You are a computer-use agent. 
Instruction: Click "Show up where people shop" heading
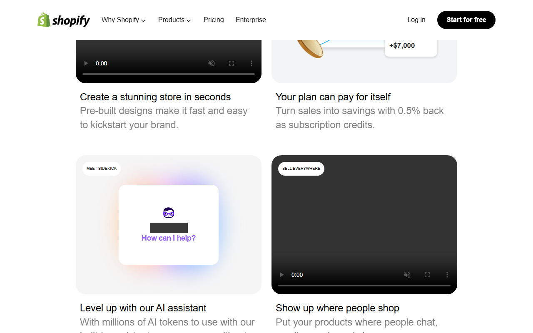click(338, 308)
